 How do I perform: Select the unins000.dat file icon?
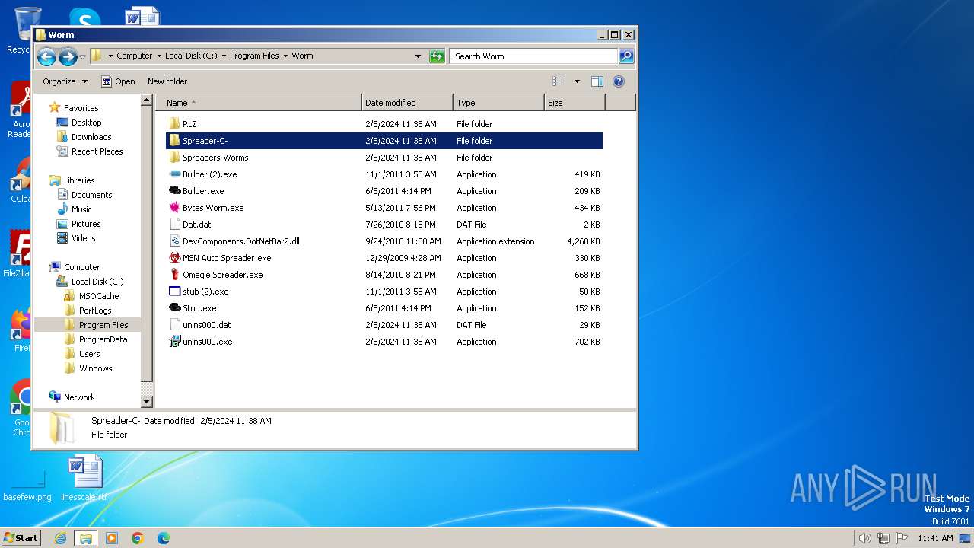tap(174, 325)
